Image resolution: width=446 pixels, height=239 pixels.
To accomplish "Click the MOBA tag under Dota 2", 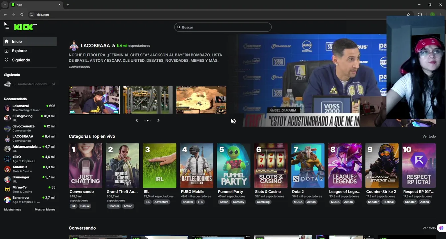I will pos(298,202).
